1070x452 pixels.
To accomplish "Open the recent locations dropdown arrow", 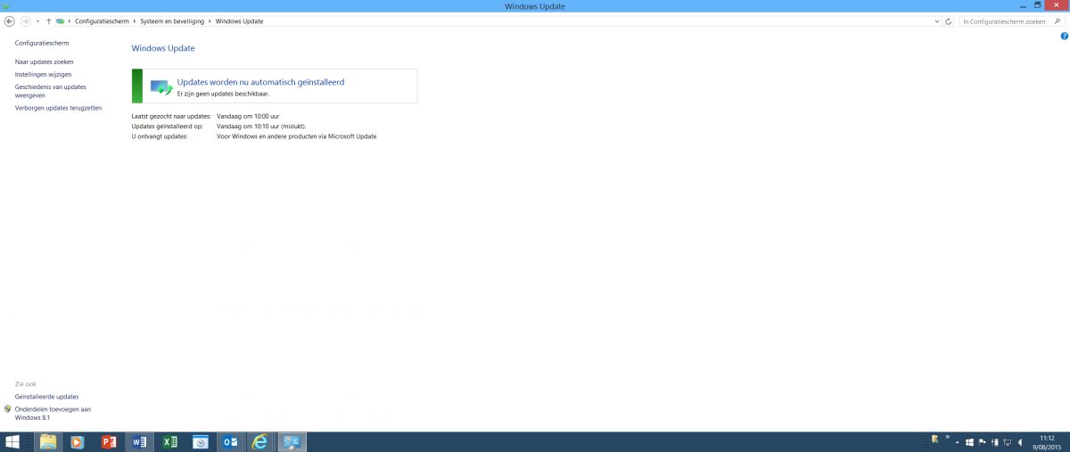I will coord(37,21).
